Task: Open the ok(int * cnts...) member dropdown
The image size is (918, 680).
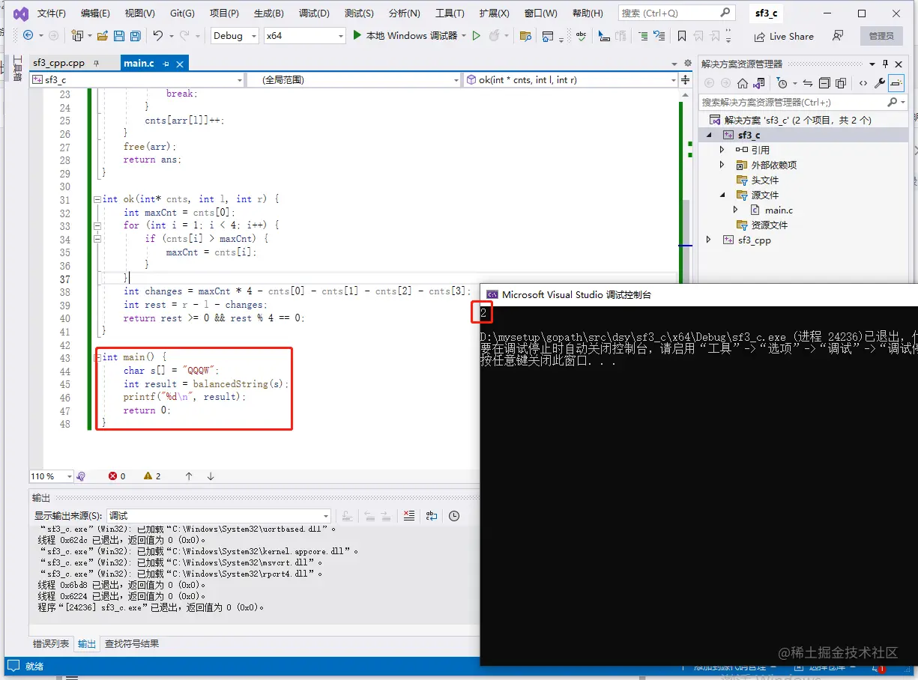Action: [570, 79]
